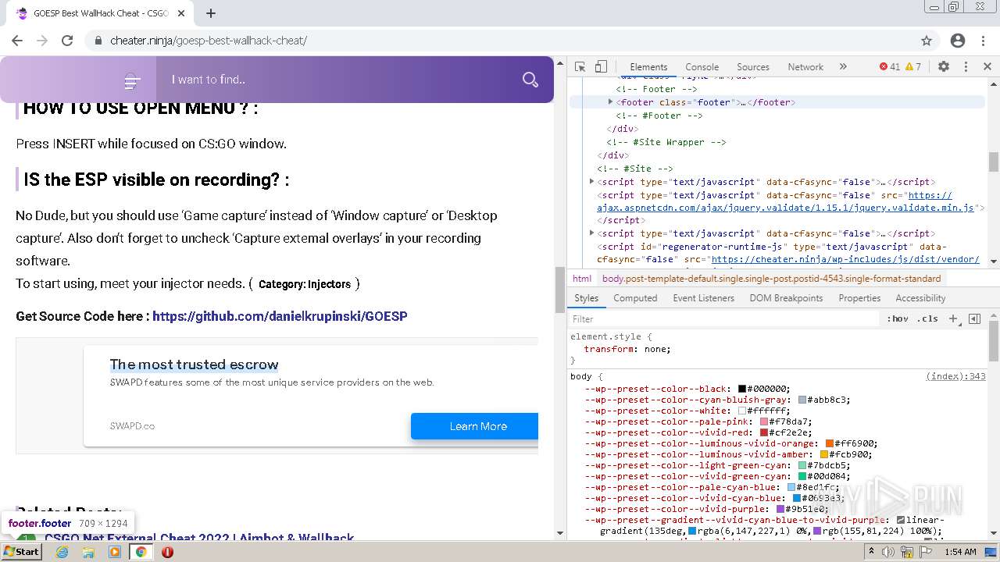Open the Event Listeners tab

[703, 298]
